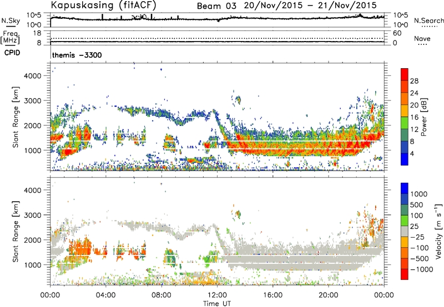This screenshot has height=307, width=444.
Task: Click the '4000' tick of the power panel
Action: point(33,76)
